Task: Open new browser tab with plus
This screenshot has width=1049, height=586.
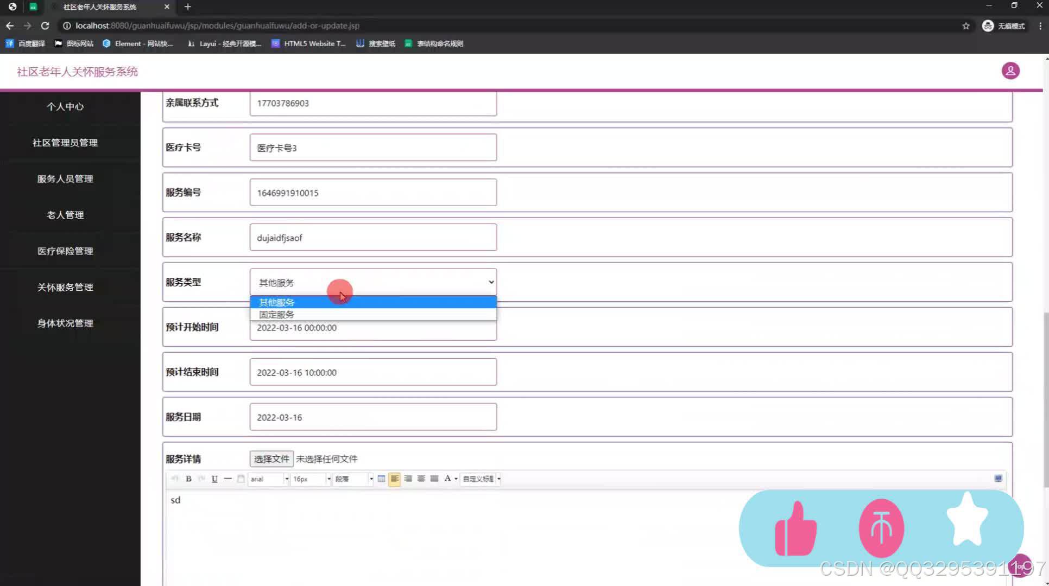Action: pos(188,7)
